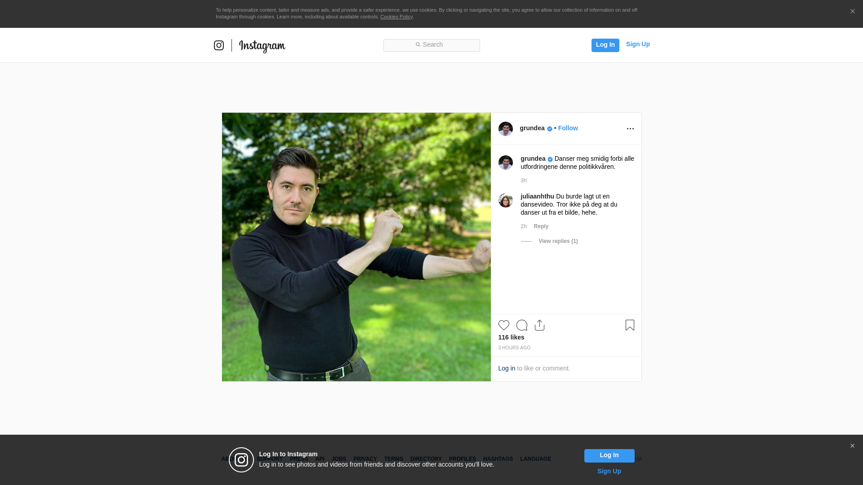Open the HASHTAGS footer menu item
The image size is (863, 485).
[x=498, y=459]
